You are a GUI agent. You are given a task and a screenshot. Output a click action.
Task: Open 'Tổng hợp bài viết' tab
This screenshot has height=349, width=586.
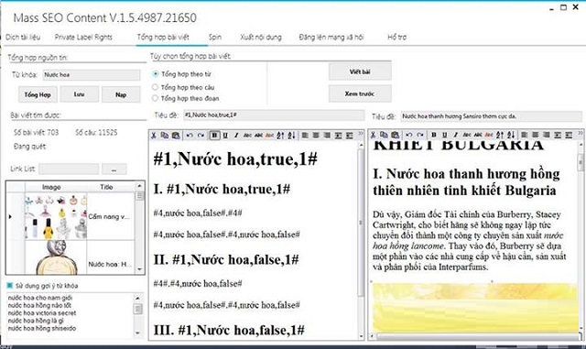(x=163, y=37)
